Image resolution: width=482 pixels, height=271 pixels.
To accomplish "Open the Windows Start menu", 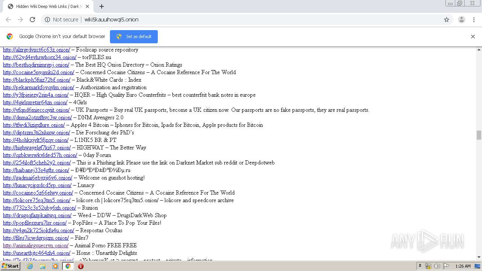I will 10,266.
